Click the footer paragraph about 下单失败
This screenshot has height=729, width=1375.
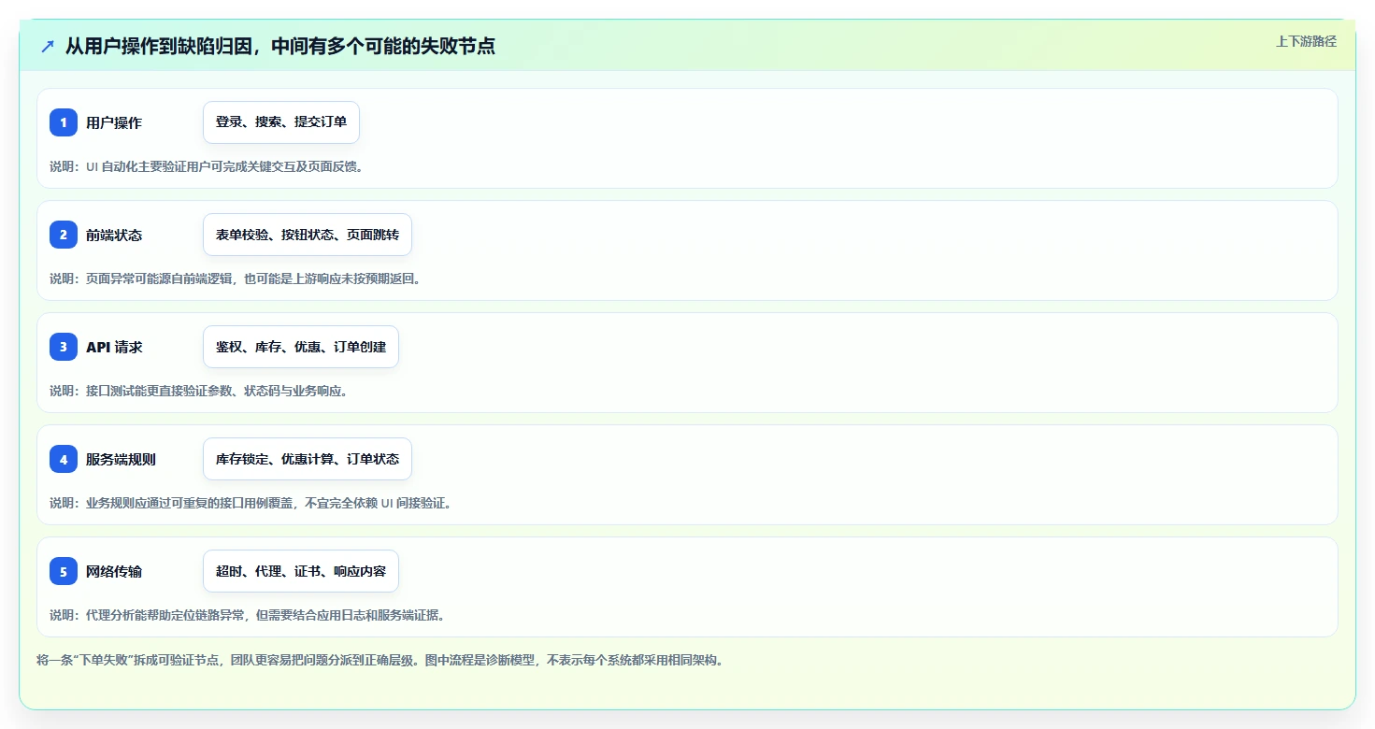coord(380,660)
